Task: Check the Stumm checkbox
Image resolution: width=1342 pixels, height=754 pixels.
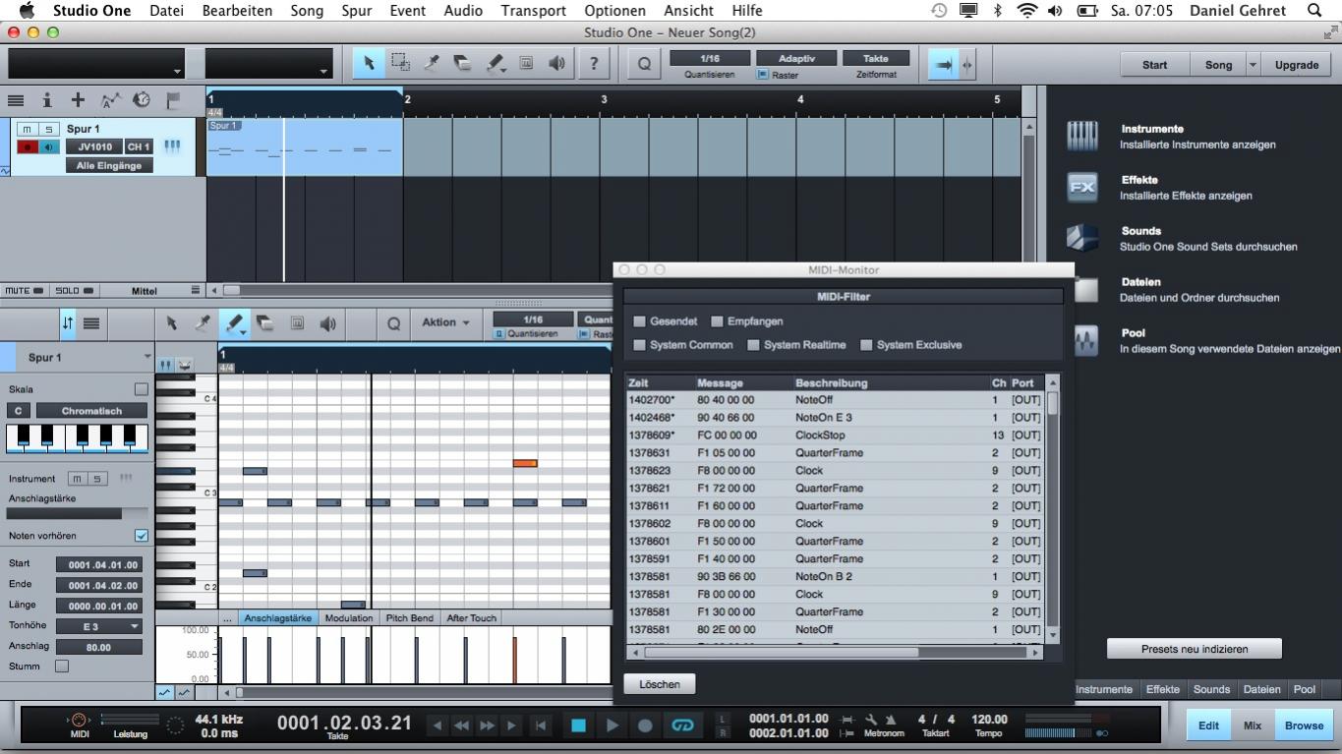Action: coord(62,667)
